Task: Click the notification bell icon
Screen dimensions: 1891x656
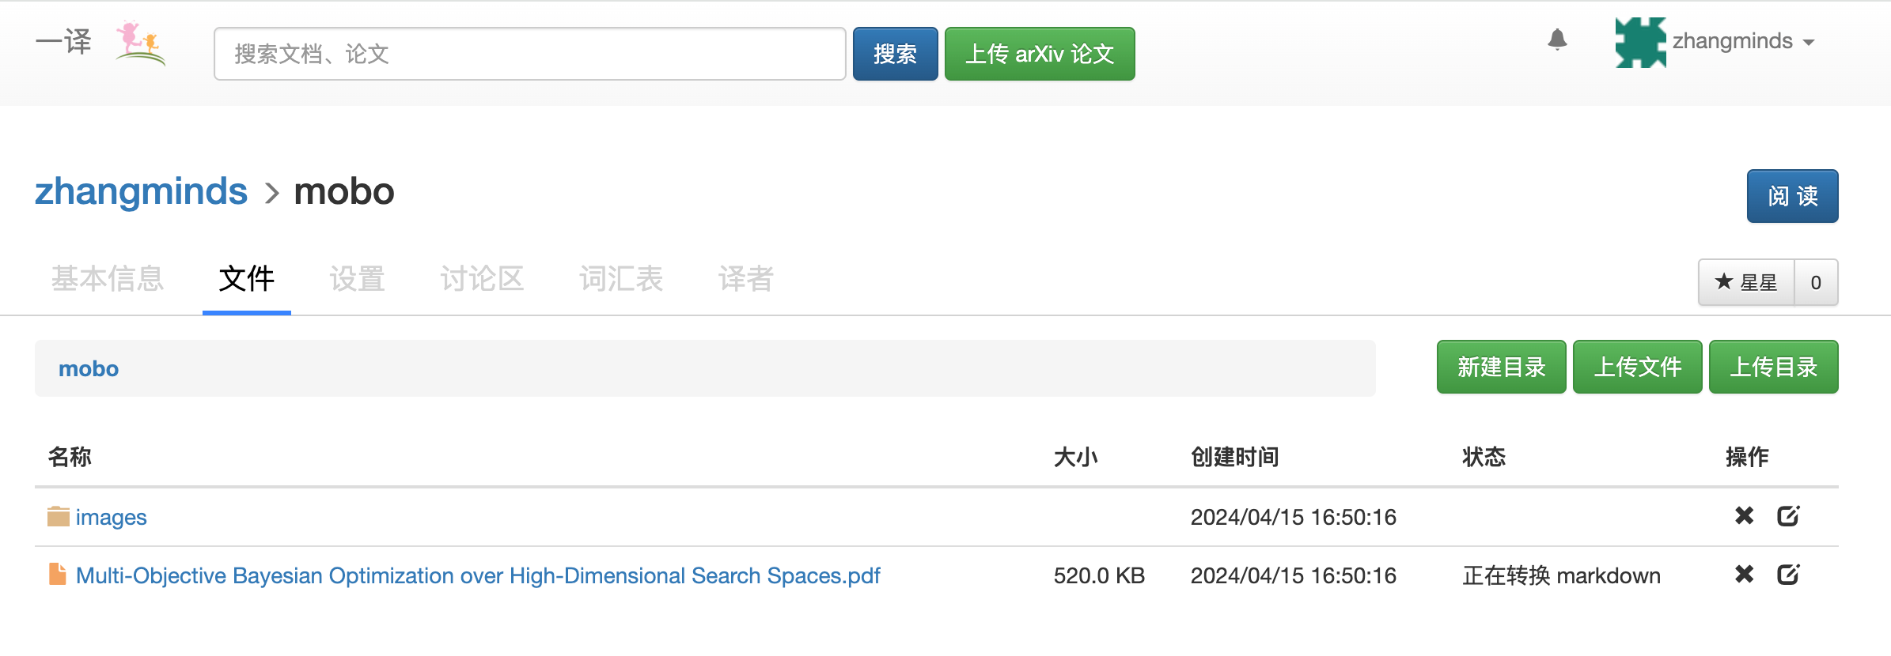Action: click(1557, 40)
